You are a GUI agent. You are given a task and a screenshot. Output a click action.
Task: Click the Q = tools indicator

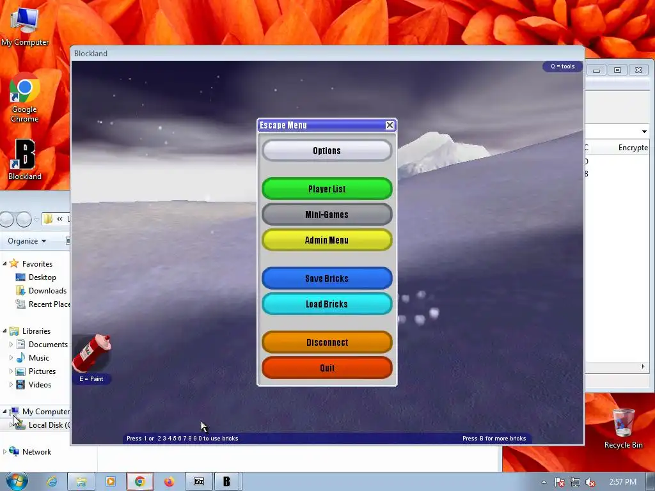[x=562, y=66]
